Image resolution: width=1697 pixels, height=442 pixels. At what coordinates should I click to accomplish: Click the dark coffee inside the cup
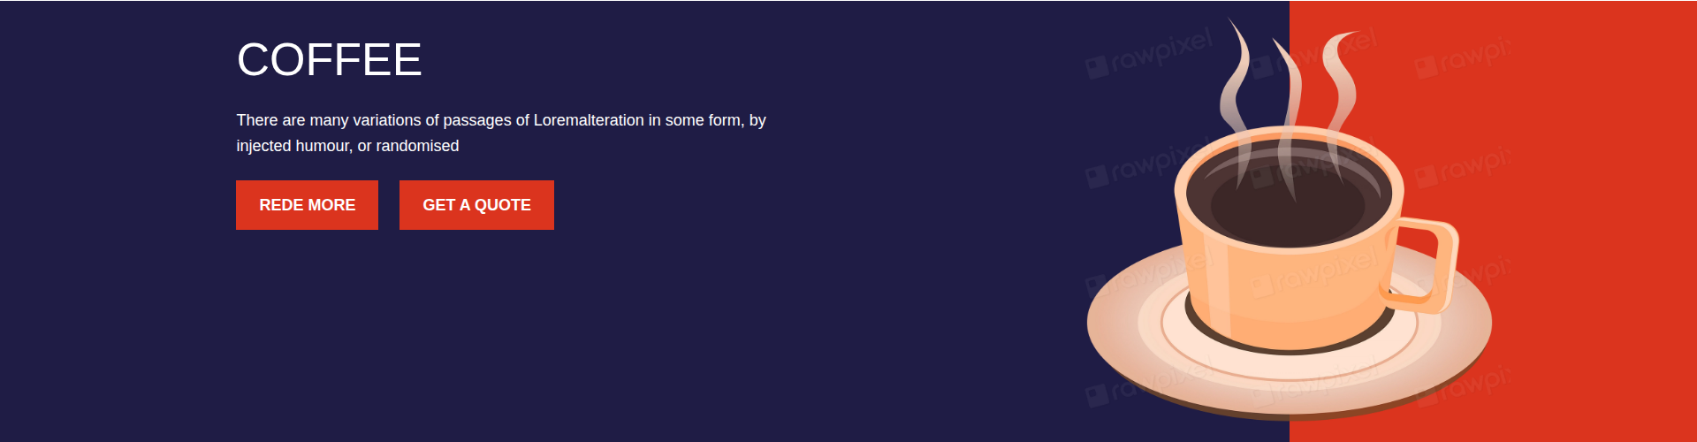[x=1289, y=199]
